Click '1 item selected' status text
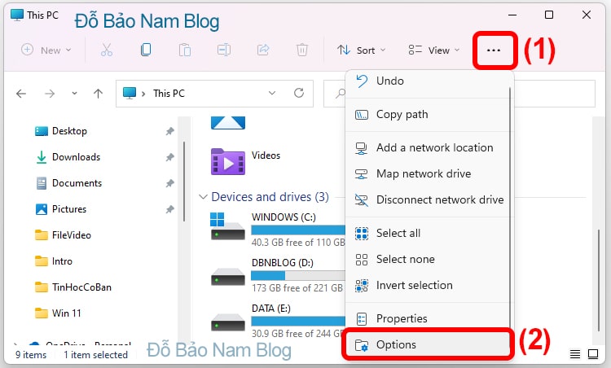Viewport: 611px width, 368px height. (96, 355)
